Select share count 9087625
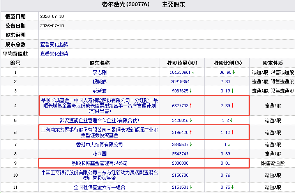The width and height of the screenshot is (295, 193). point(180,91)
